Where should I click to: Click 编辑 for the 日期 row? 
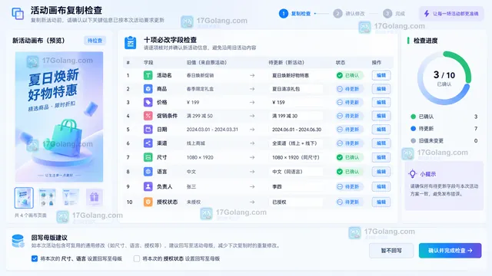click(x=381, y=130)
